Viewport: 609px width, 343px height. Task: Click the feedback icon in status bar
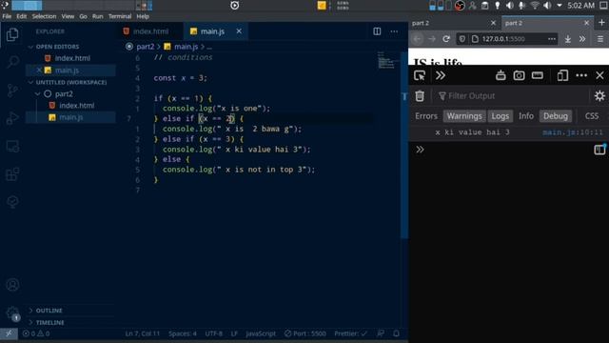[x=381, y=333]
